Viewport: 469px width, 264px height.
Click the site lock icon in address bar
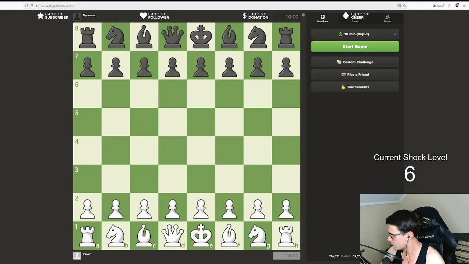32,5
